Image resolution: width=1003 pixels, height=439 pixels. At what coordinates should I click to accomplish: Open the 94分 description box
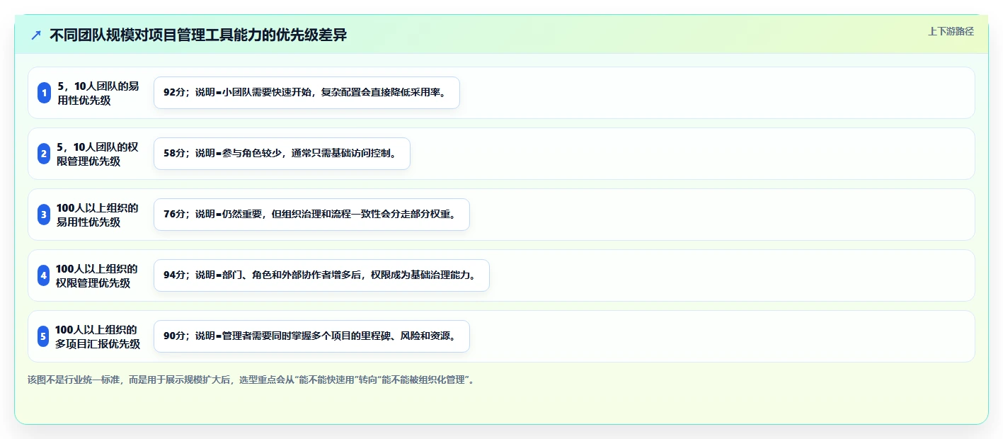pyautogui.click(x=321, y=275)
